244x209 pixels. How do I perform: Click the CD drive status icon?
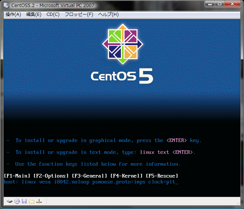pos(17,201)
